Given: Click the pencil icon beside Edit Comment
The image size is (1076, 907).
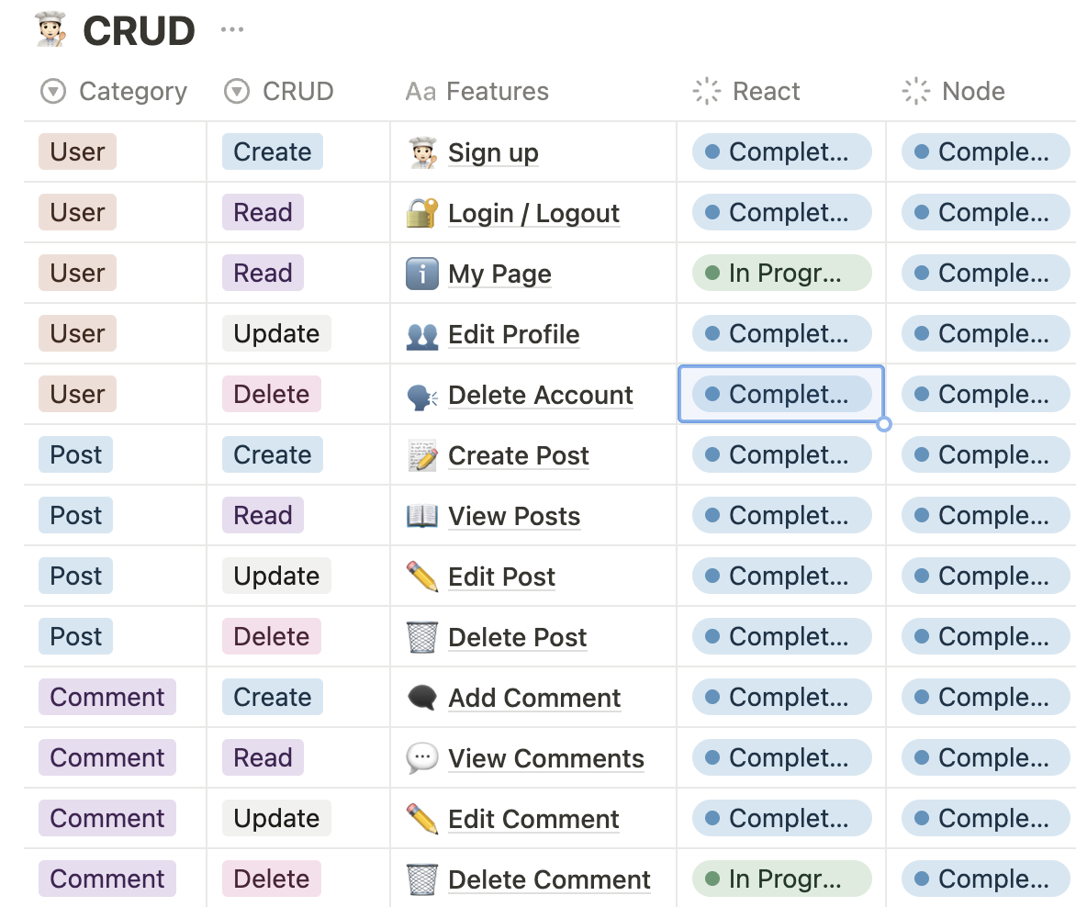Looking at the screenshot, I should [422, 818].
